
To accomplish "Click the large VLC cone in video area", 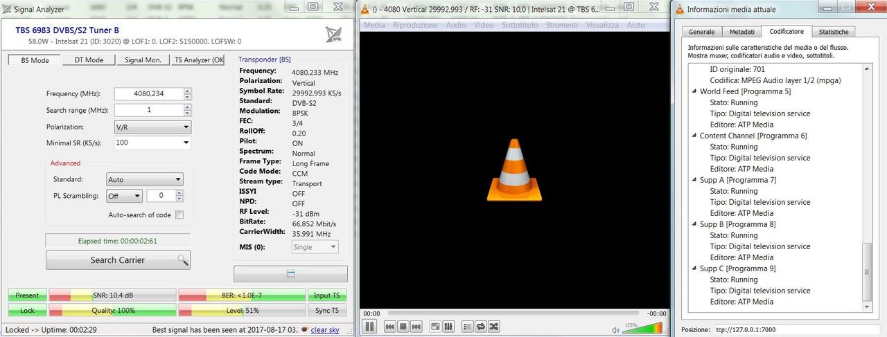I will click(x=513, y=170).
